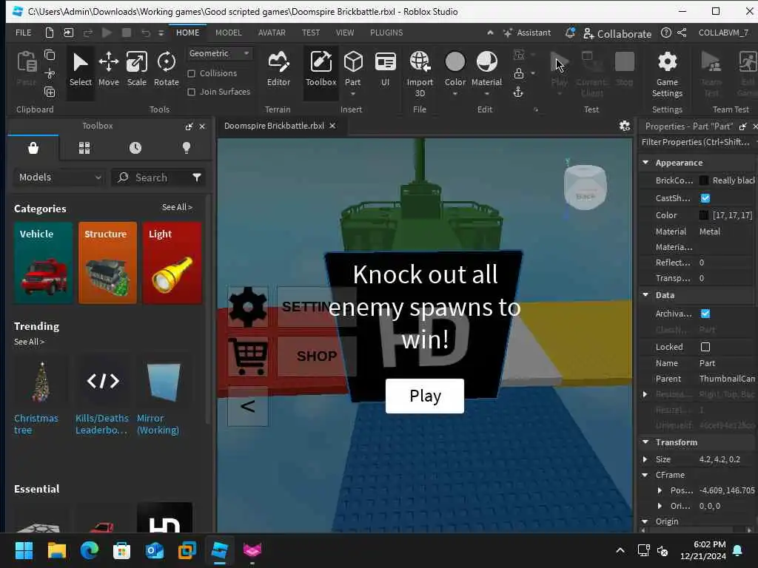
Task: Expand the Size property
Action: (645, 459)
